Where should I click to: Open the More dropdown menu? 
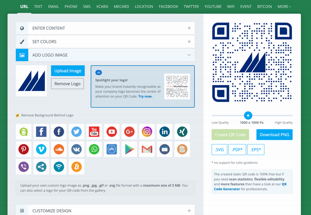284,7
